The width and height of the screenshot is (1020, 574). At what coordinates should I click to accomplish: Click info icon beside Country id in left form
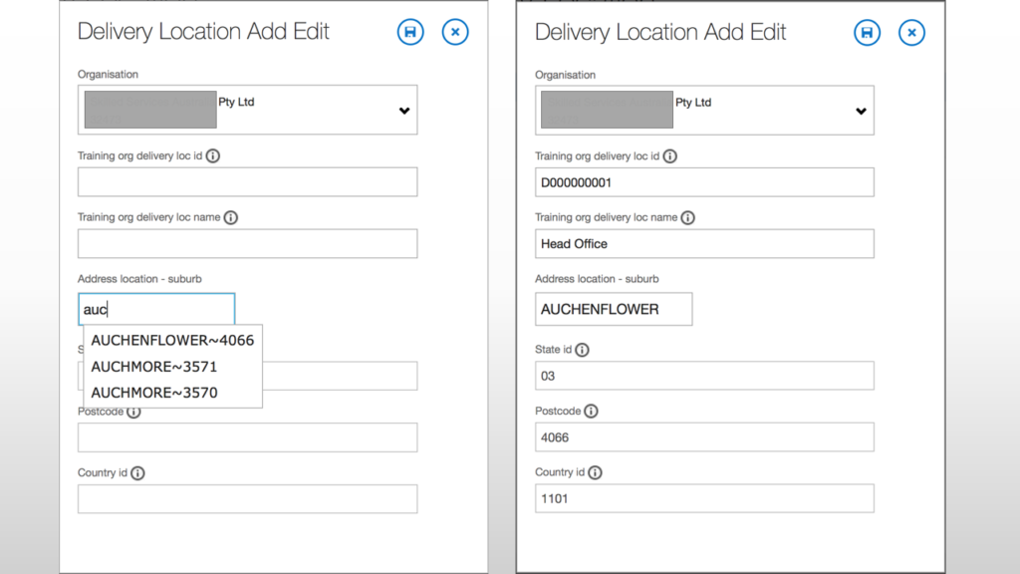[x=137, y=473]
